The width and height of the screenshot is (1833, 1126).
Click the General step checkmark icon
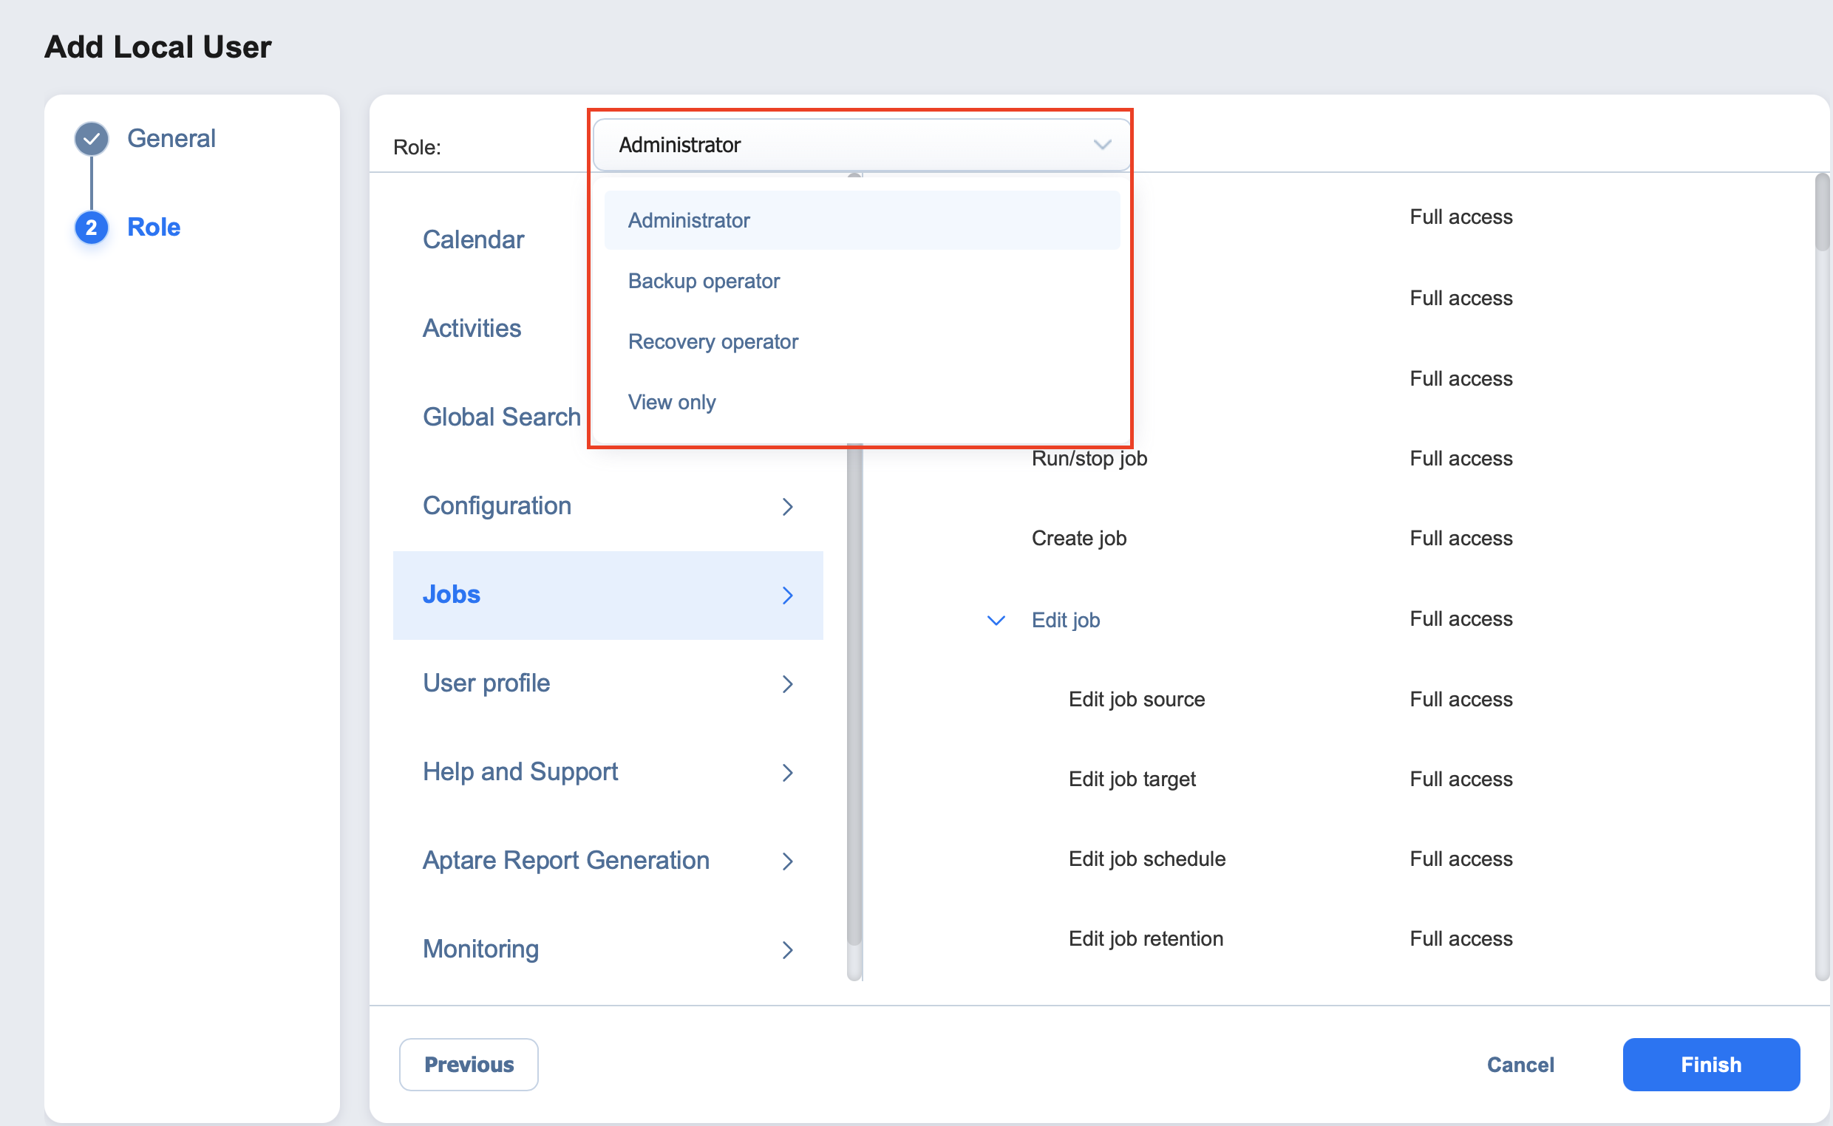pos(92,138)
